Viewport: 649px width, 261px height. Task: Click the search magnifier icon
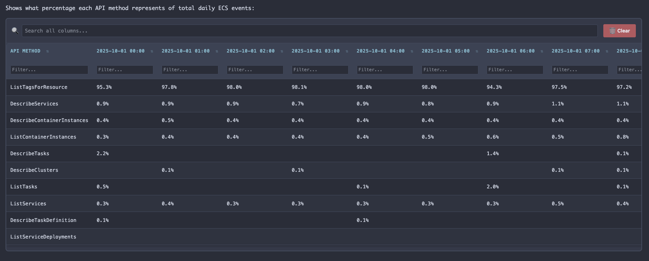click(x=15, y=30)
